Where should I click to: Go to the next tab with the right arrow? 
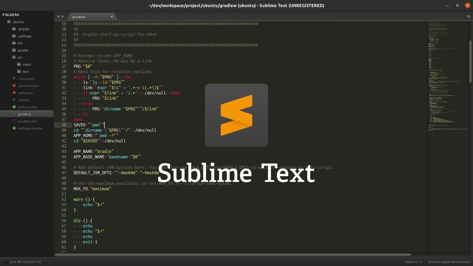(63, 16)
